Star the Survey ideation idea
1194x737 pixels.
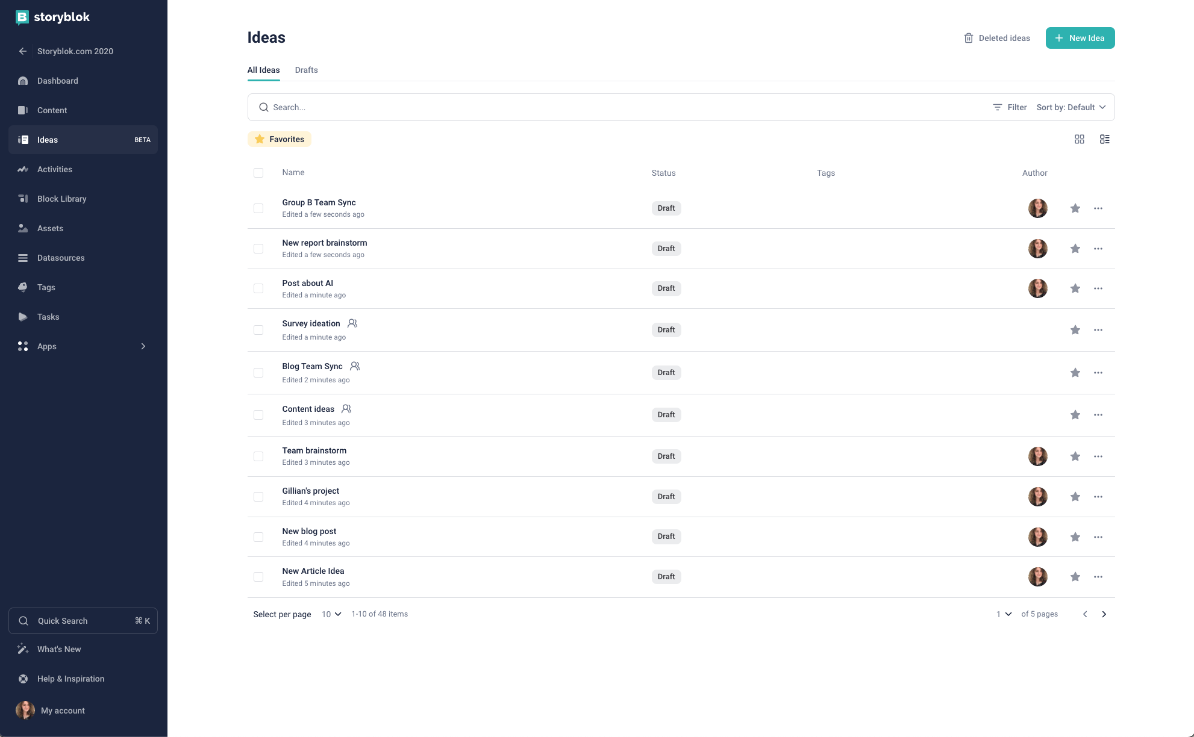1075,330
